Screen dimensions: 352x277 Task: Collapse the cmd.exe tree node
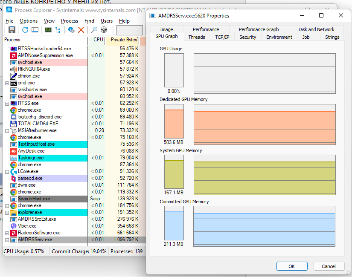point(7,84)
